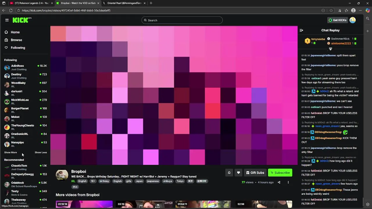Open the 01:04:11 video thumbnail
Screen dimensions: 372x209
click(x=203, y=204)
